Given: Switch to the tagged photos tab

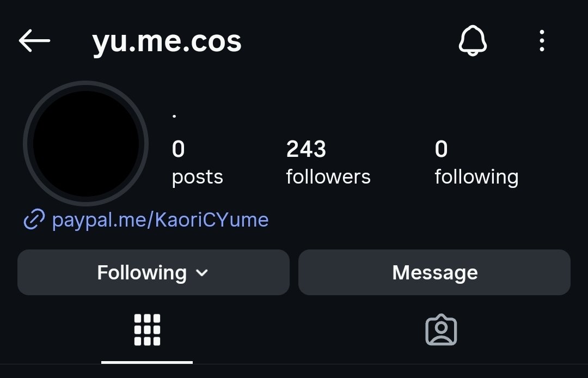Looking at the screenshot, I should [x=441, y=330].
